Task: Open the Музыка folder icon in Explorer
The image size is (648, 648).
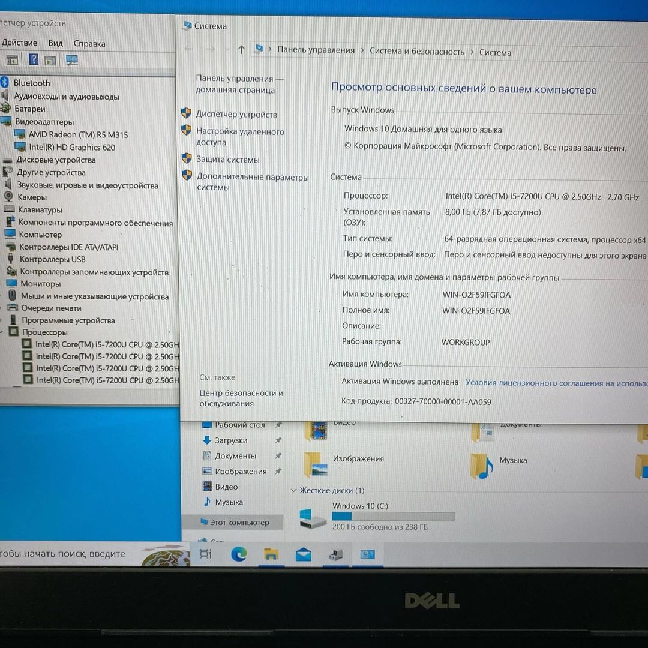Action: point(482,466)
